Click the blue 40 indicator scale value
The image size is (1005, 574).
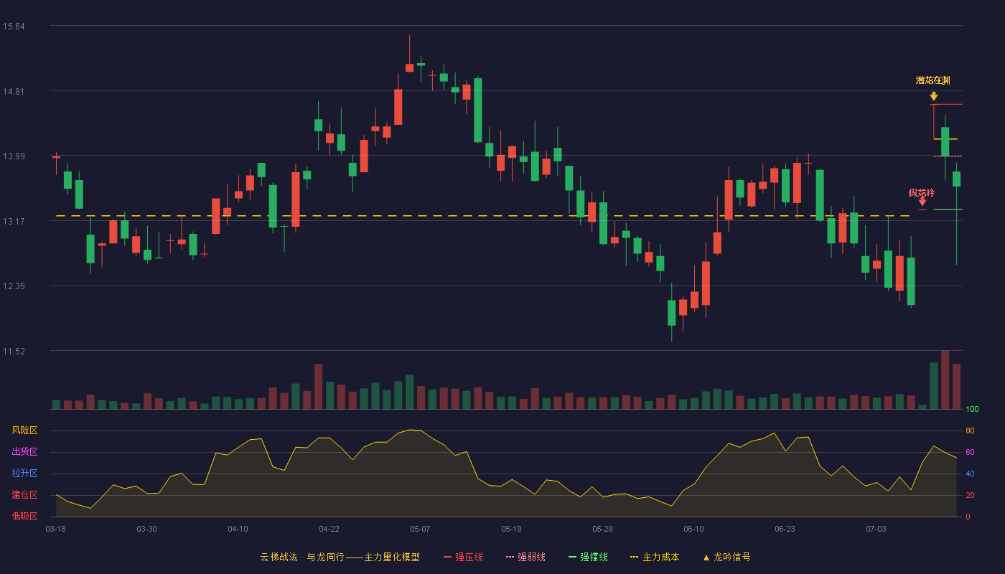[970, 474]
